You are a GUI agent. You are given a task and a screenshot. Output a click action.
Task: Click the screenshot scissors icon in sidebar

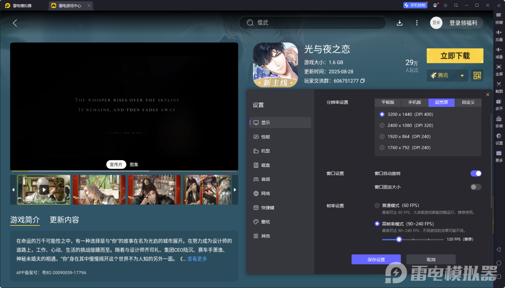point(499,84)
